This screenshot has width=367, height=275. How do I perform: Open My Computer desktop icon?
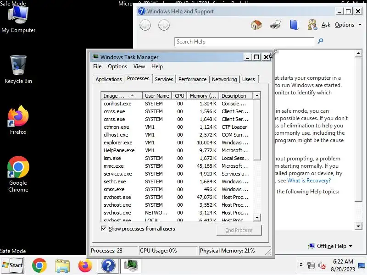click(18, 20)
